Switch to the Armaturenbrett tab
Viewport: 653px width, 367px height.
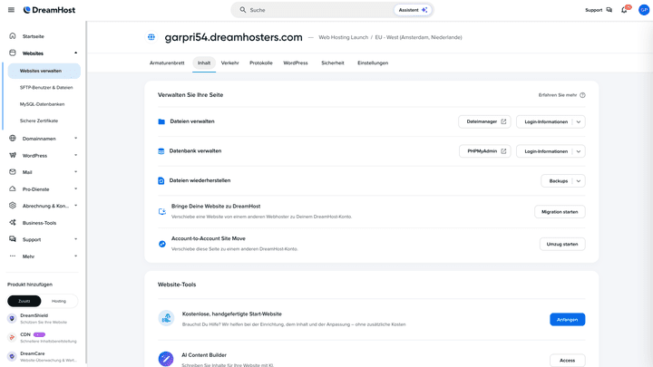167,63
